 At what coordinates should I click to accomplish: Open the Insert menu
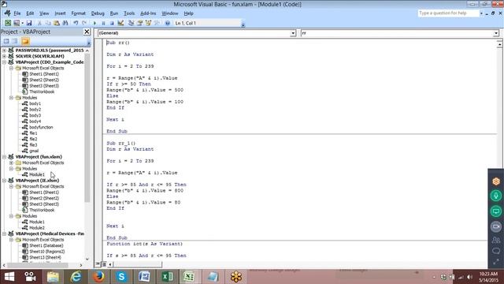(60, 13)
